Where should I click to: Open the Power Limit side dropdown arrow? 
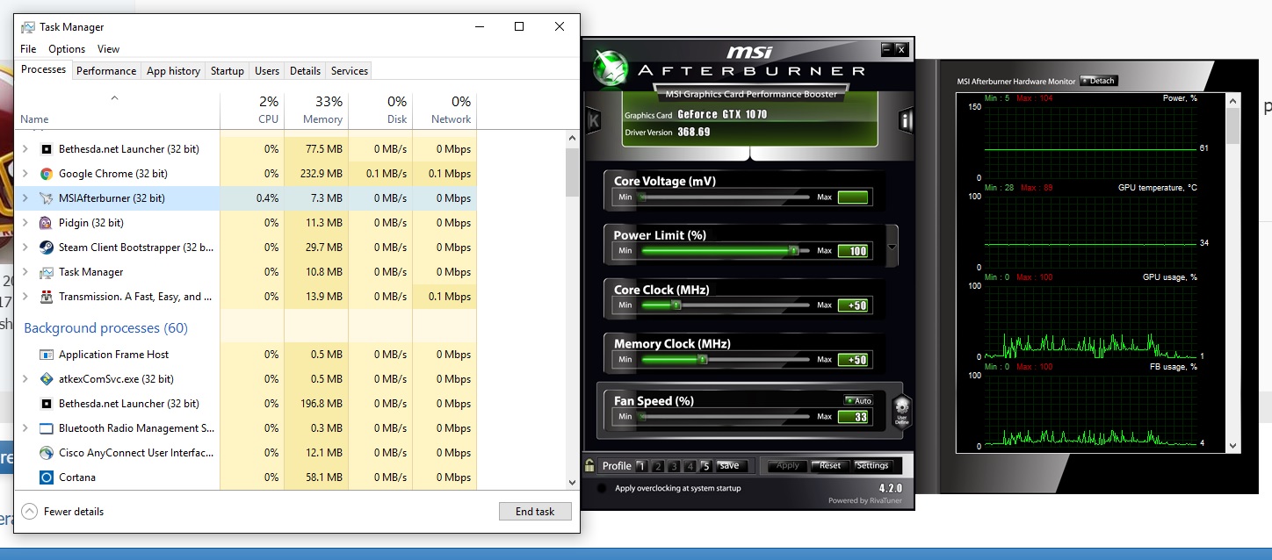(893, 246)
